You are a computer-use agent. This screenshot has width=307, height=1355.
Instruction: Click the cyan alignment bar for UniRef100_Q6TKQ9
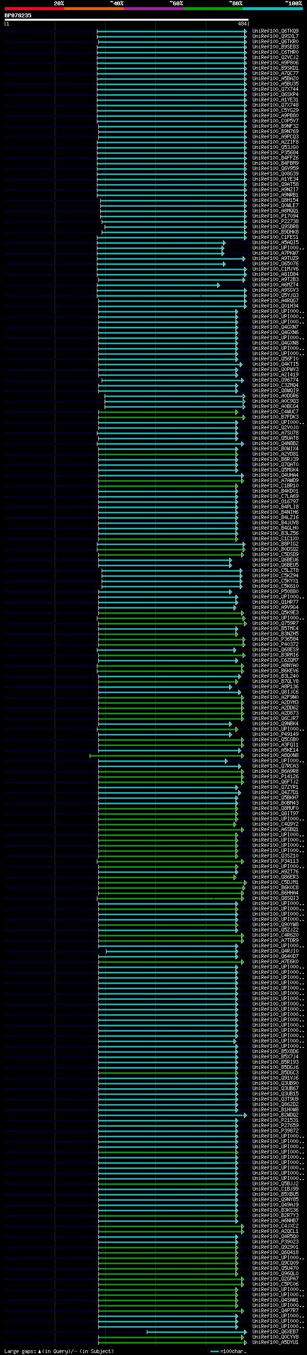click(172, 31)
